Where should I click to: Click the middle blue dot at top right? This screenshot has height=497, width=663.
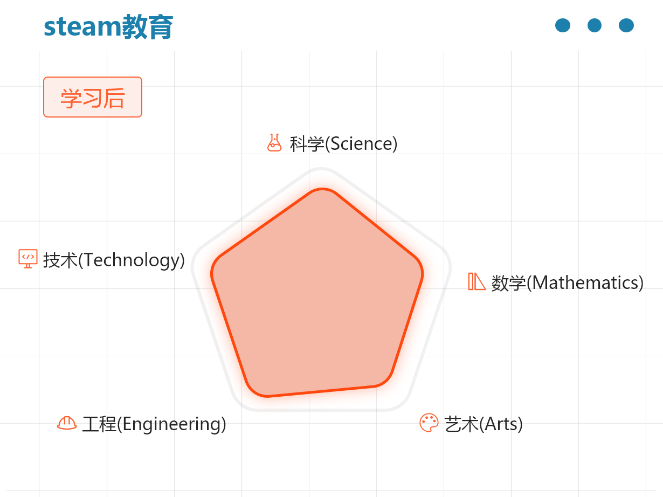(595, 25)
